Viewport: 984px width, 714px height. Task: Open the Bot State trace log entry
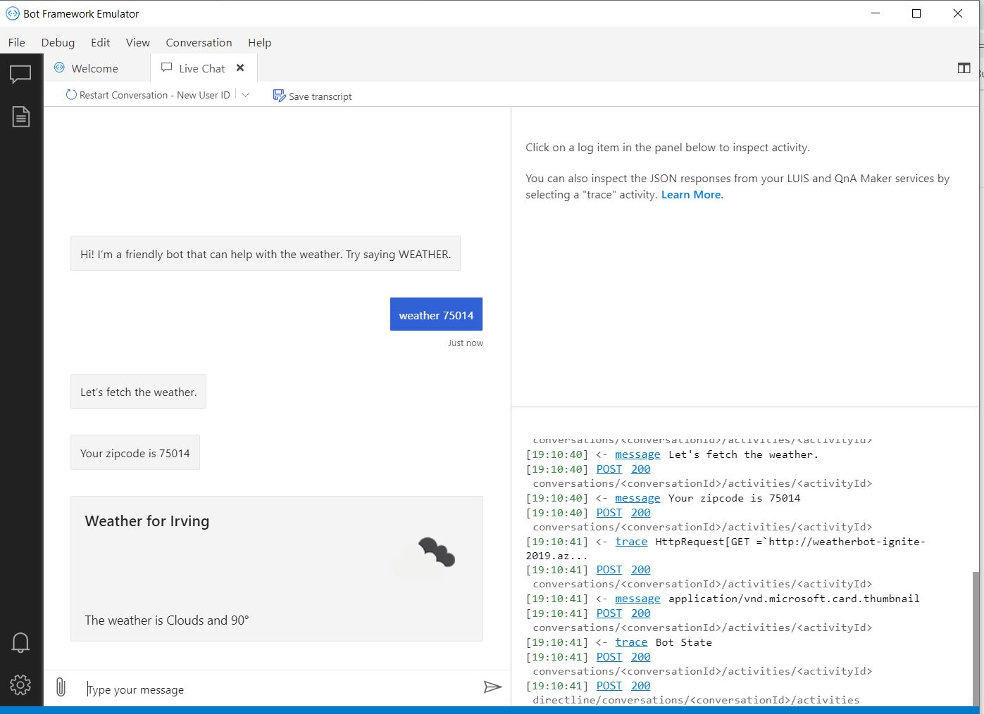(x=631, y=642)
